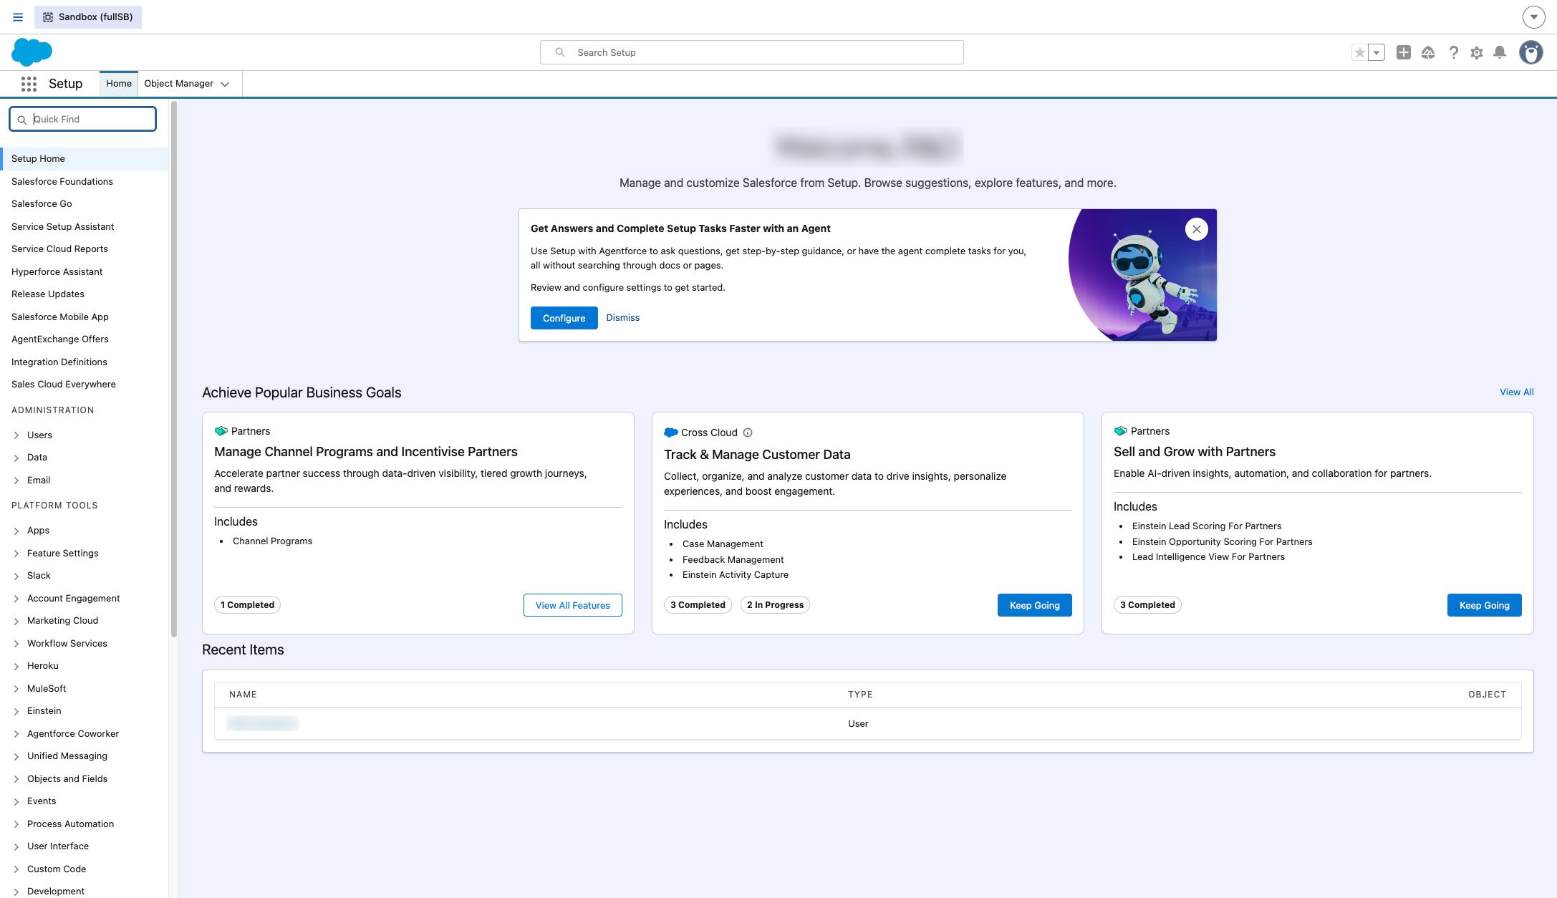Click the sidebar vertical scrollbar
The width and height of the screenshot is (1557, 898).
point(173,369)
